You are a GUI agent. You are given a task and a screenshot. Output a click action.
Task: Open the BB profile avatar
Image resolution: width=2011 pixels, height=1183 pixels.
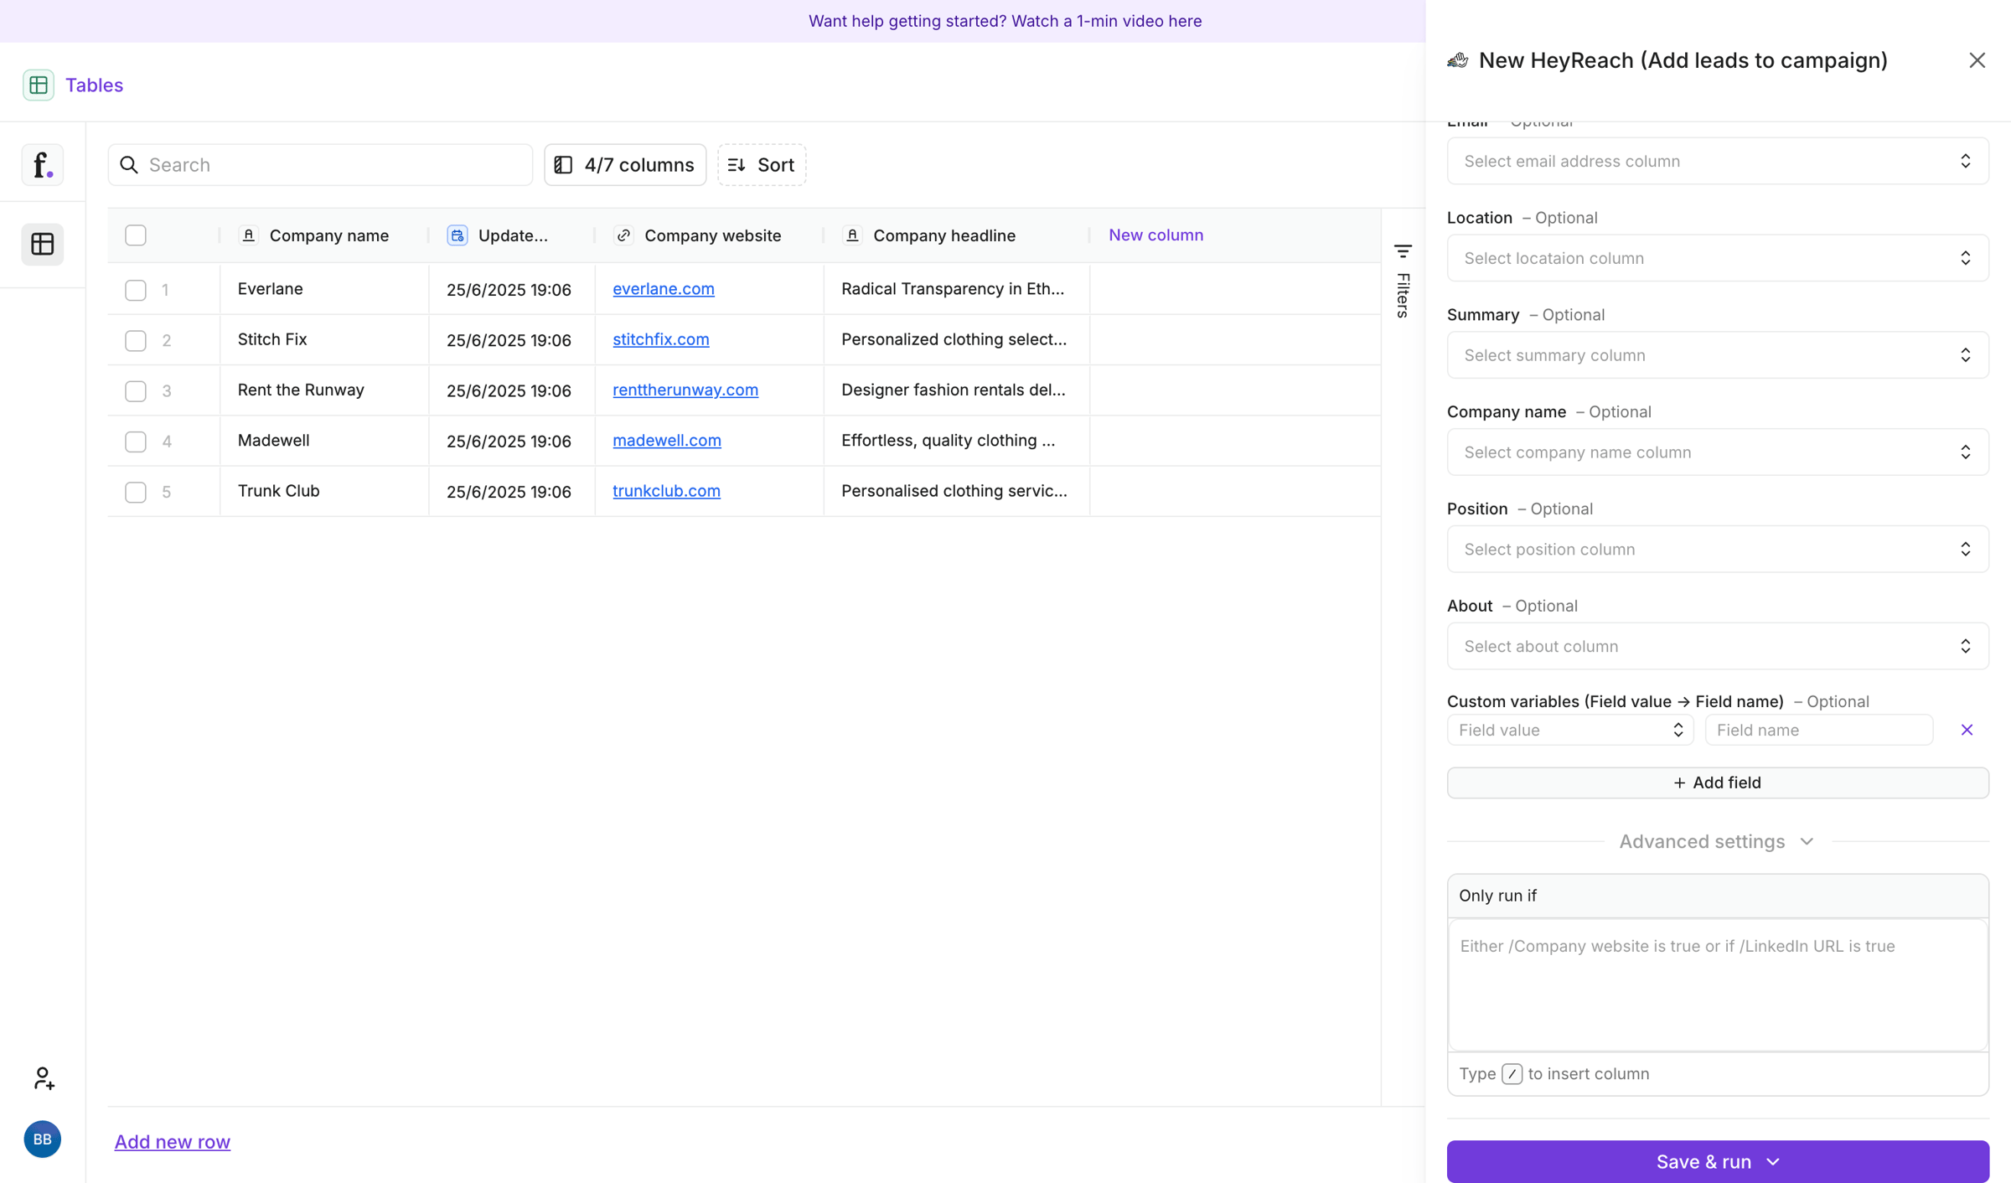(x=43, y=1139)
